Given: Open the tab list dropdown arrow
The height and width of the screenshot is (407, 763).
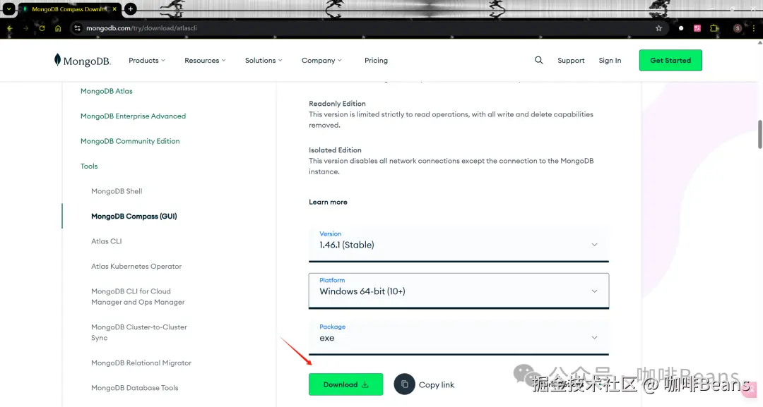Looking at the screenshot, I should 8,8.
